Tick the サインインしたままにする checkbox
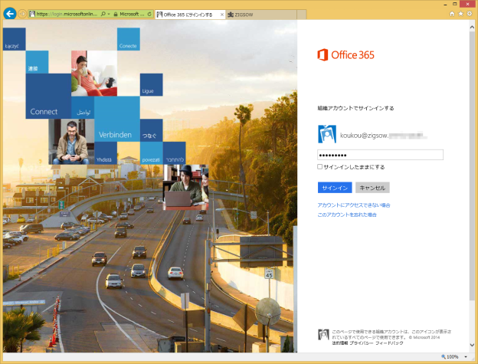Image resolution: width=478 pixels, height=364 pixels. [319, 167]
